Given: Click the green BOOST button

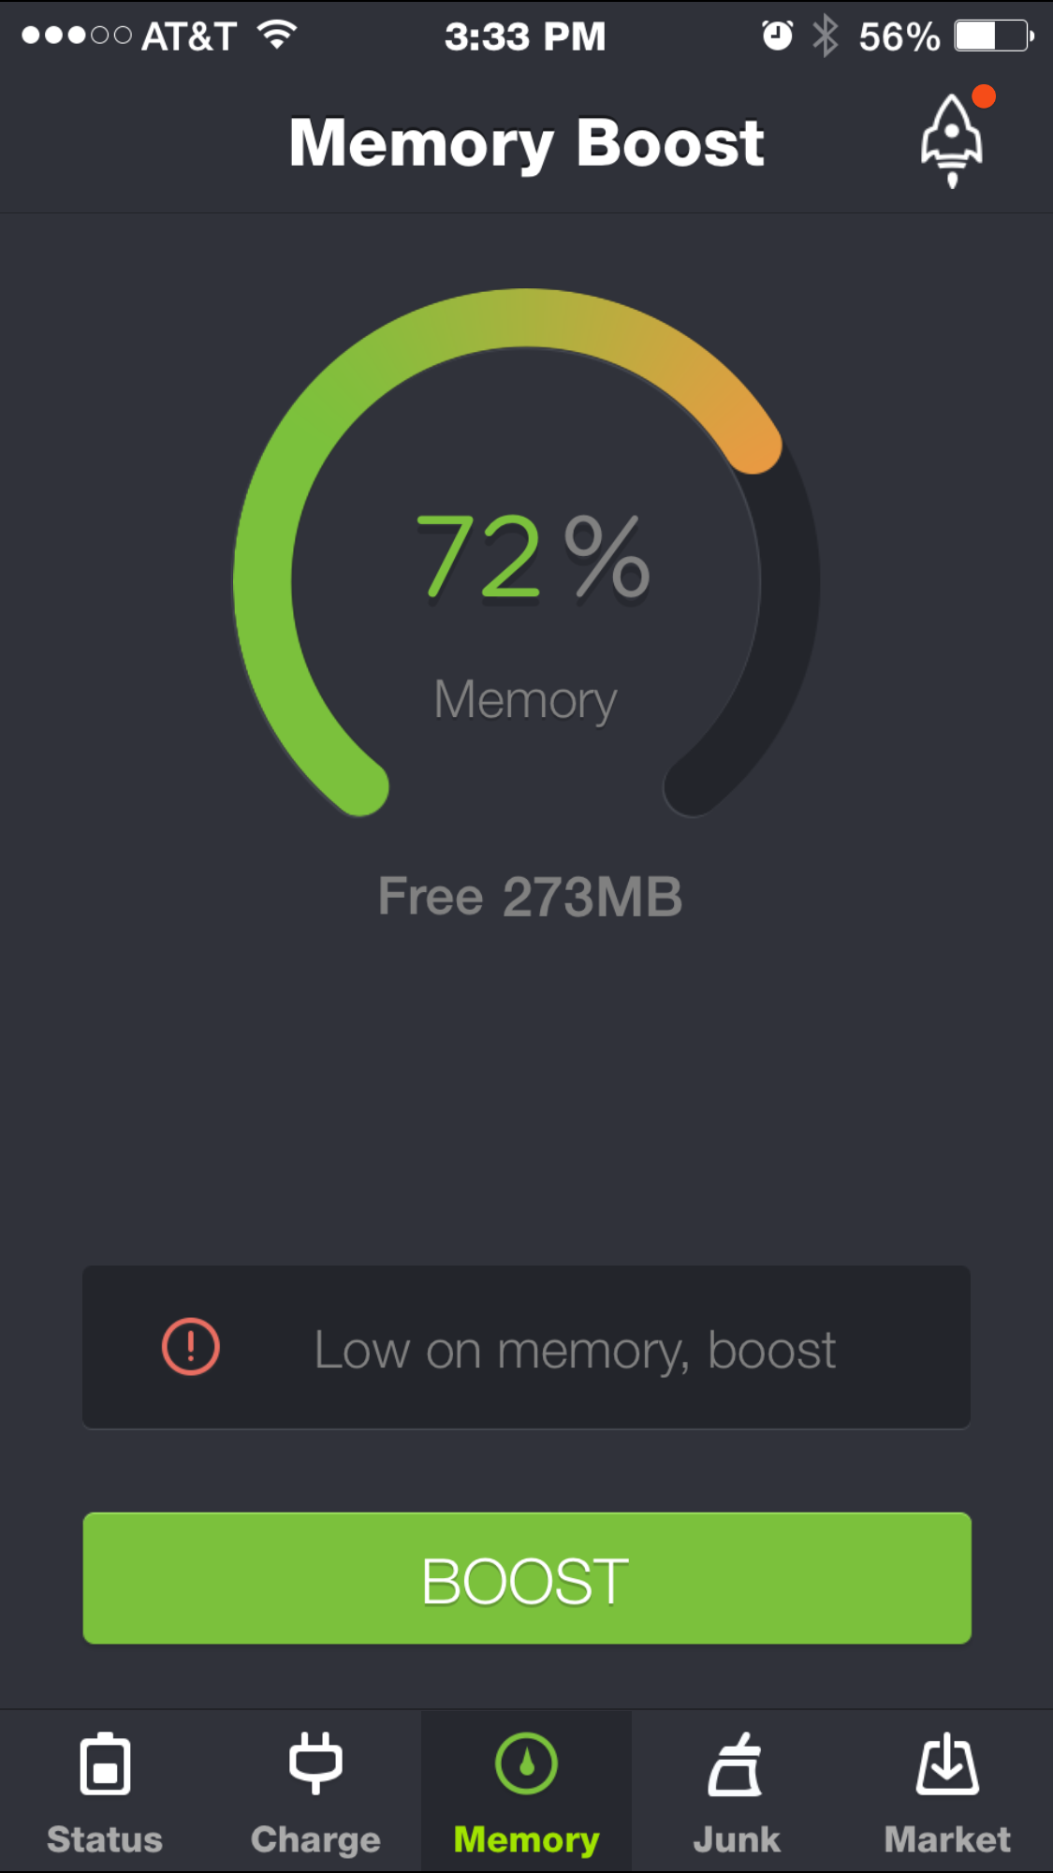Looking at the screenshot, I should pos(527,1578).
